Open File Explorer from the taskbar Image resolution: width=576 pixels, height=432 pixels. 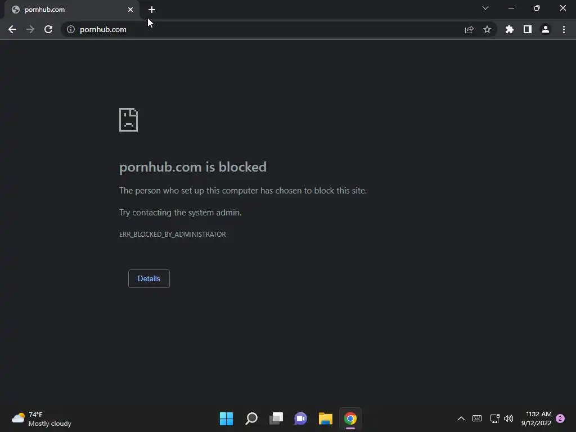click(326, 418)
